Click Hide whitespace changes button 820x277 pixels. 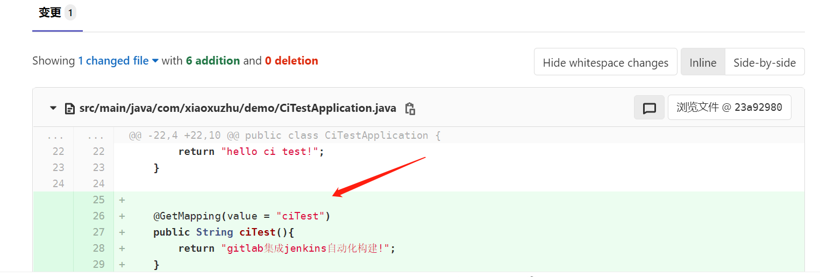(605, 62)
